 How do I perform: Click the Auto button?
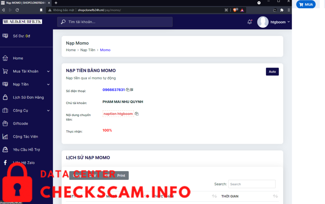(x=272, y=72)
